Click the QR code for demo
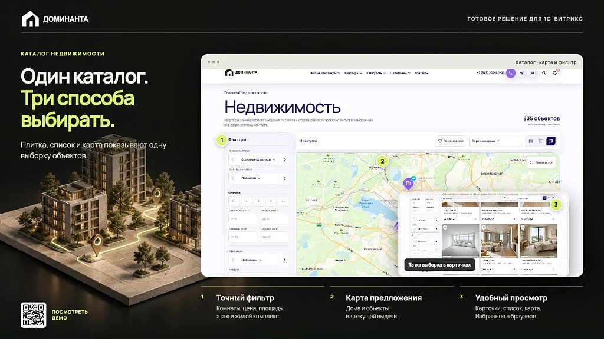Screen dimensions: 604x339 point(34,315)
